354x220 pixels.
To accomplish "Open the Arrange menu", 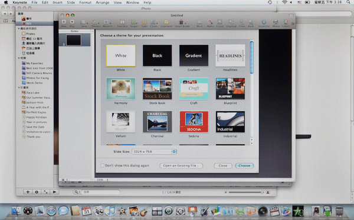I will point(103,2).
